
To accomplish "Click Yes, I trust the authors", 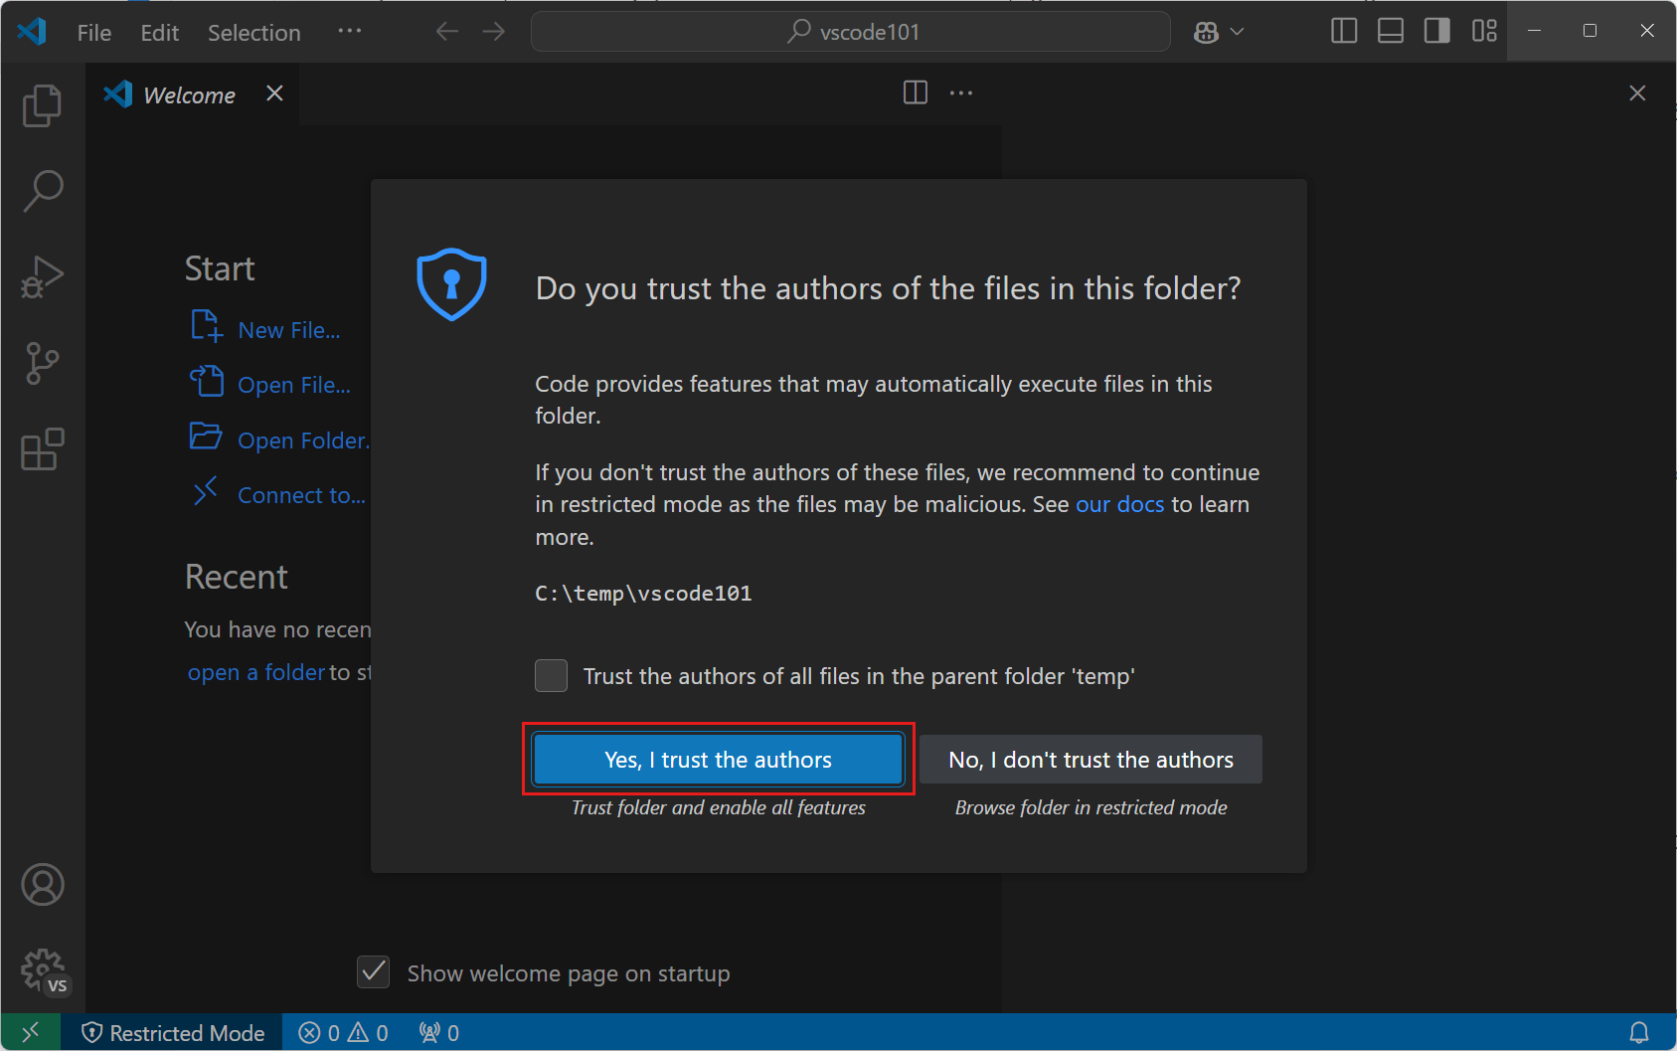I will 718,759.
